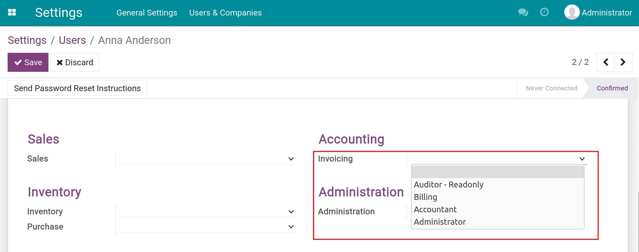Choose Administrator option in Invoicing list

point(498,222)
